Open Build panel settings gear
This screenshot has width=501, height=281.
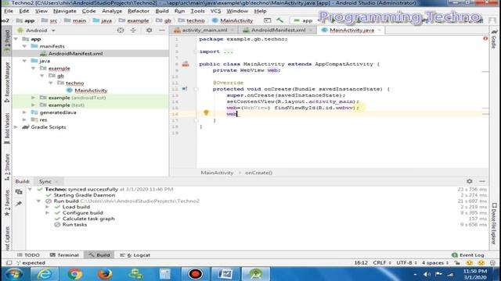point(470,181)
